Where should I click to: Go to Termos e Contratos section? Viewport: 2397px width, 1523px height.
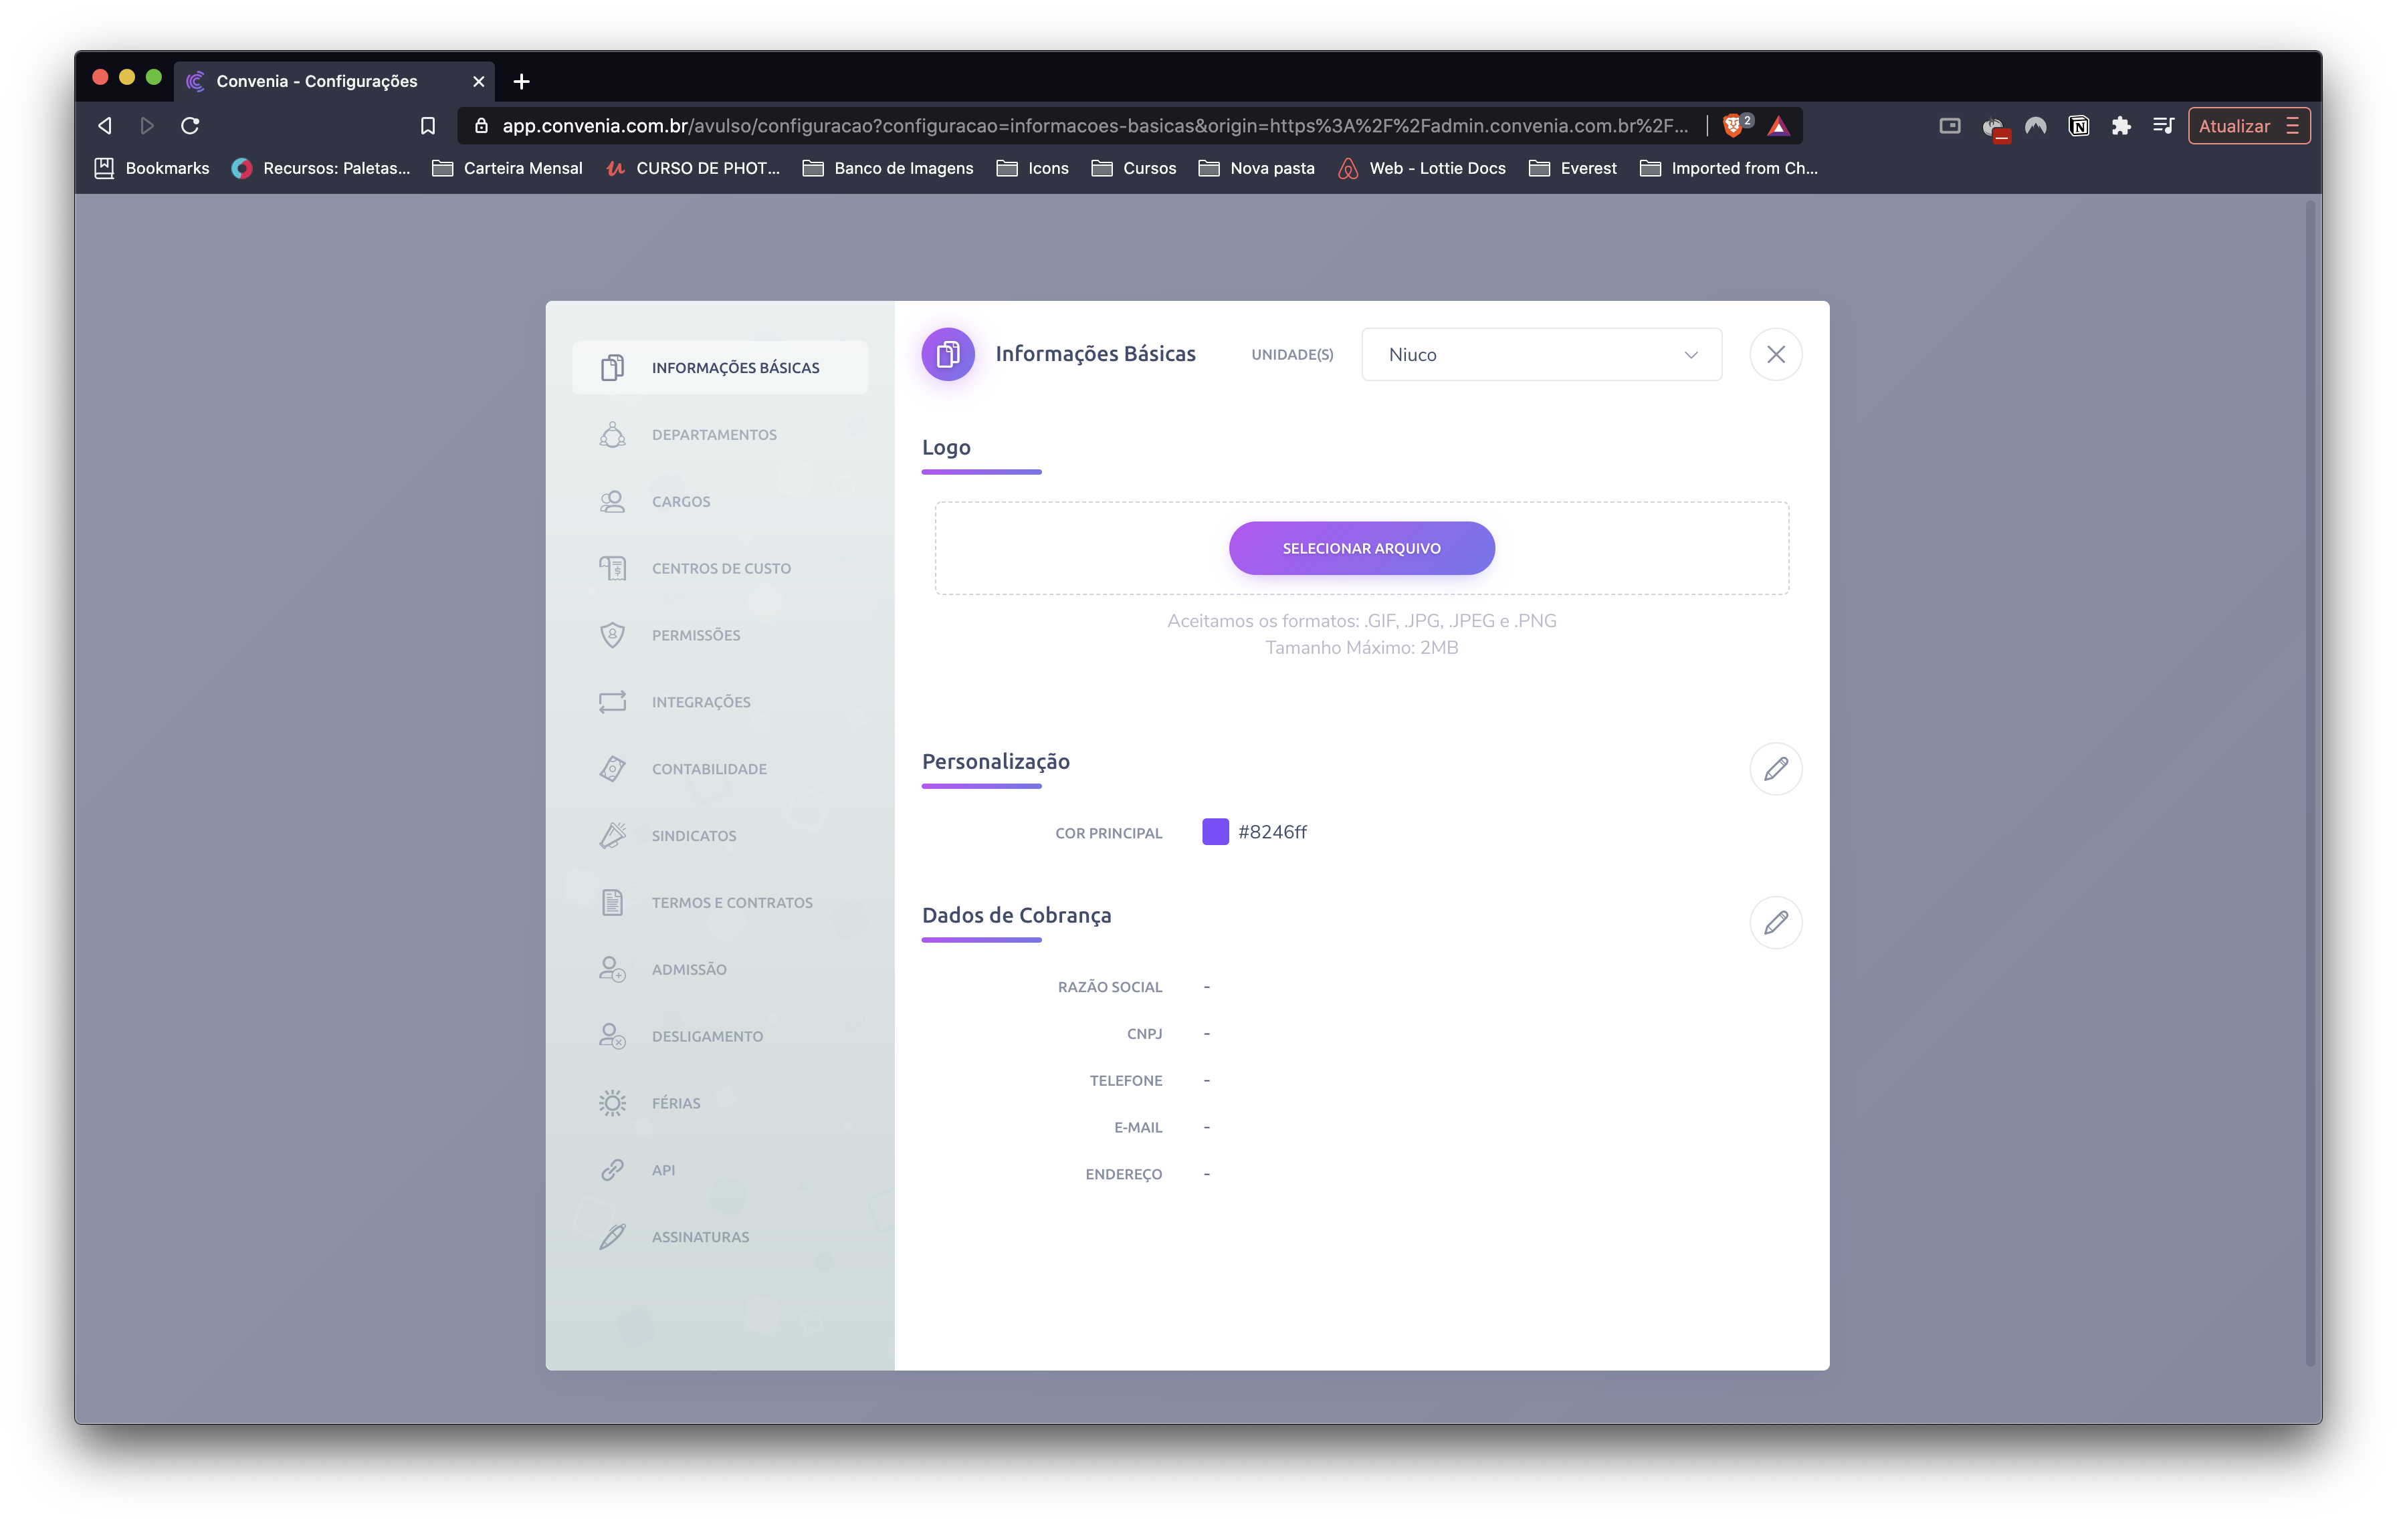[730, 903]
